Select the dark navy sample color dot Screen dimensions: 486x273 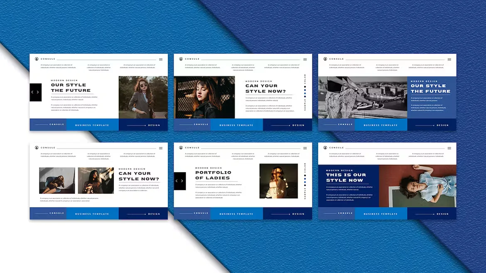[305, 97]
